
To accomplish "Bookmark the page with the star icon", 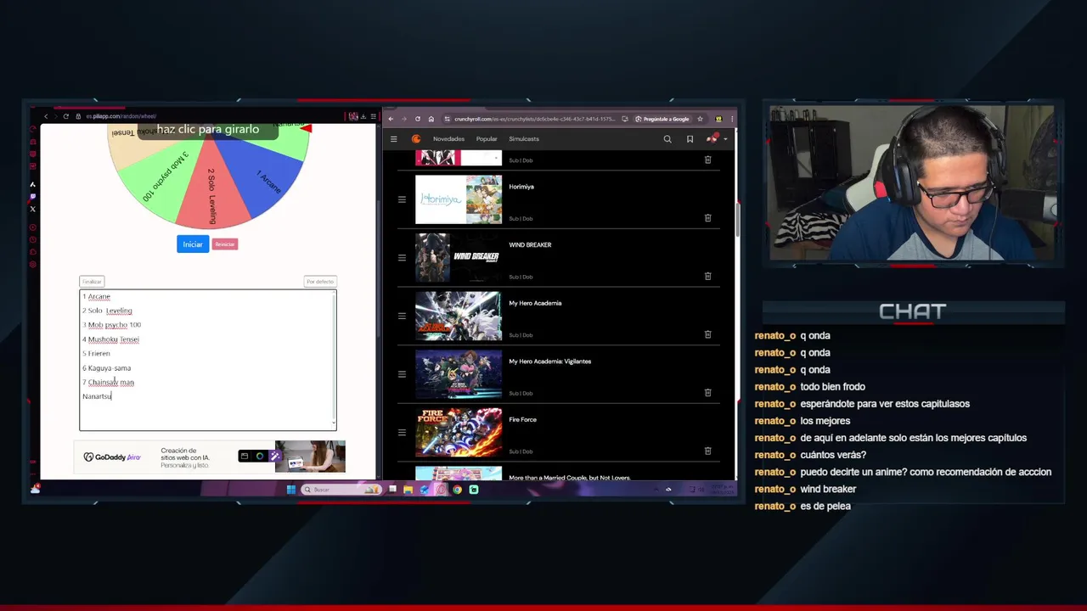I will point(700,119).
